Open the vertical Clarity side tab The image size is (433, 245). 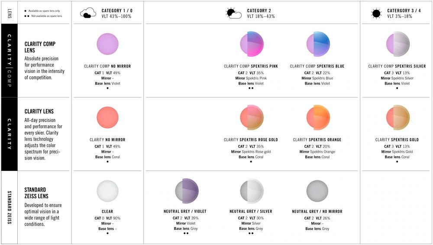coord(10,134)
